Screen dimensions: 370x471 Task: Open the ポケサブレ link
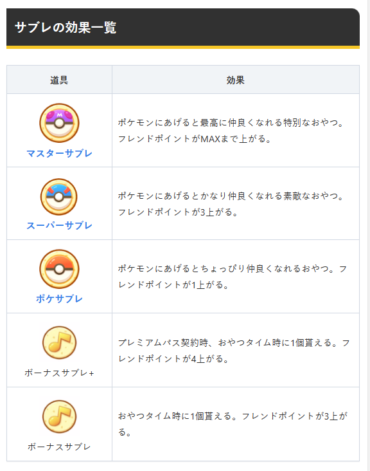[59, 299]
